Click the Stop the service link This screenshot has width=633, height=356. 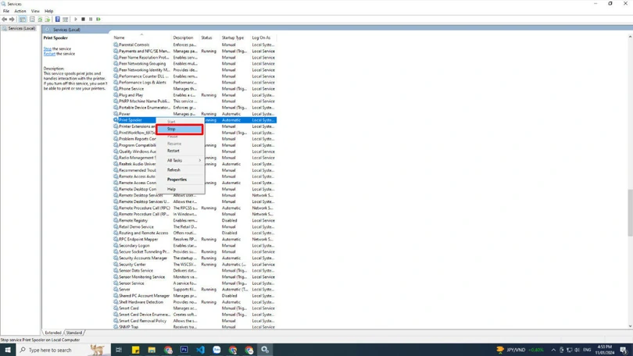click(47, 48)
